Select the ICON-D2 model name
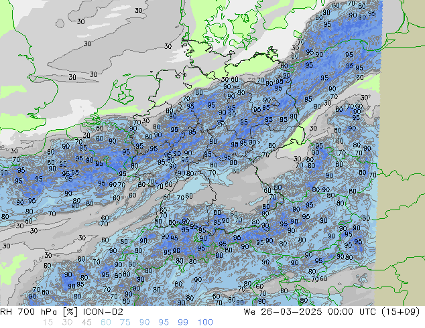Image resolution: width=425 pixels, height=328 pixels. pyautogui.click(x=101, y=312)
